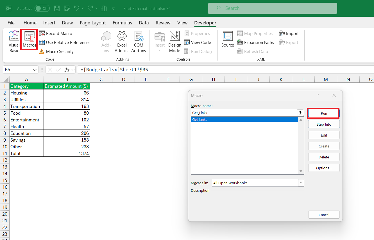
Task: Open Macro Security settings
Action: [x=59, y=51]
